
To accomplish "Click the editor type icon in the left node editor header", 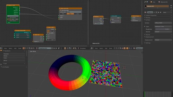I will point(1,48).
